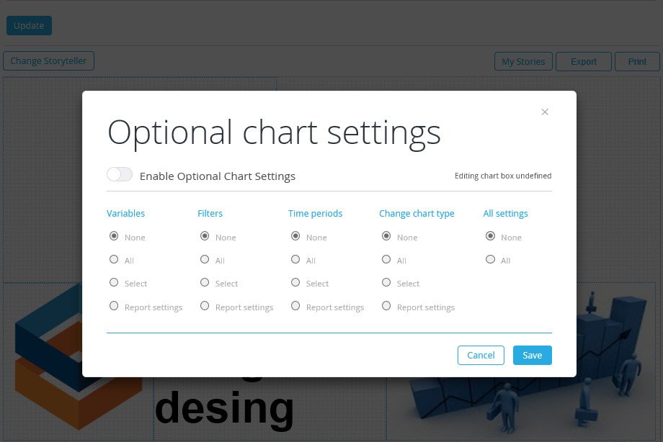Click the Cancel button
This screenshot has height=442, width=663.
click(481, 356)
